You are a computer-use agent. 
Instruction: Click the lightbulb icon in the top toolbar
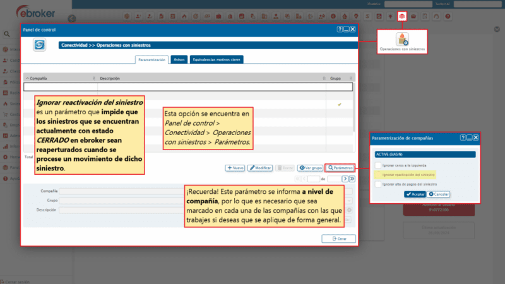coord(390,16)
